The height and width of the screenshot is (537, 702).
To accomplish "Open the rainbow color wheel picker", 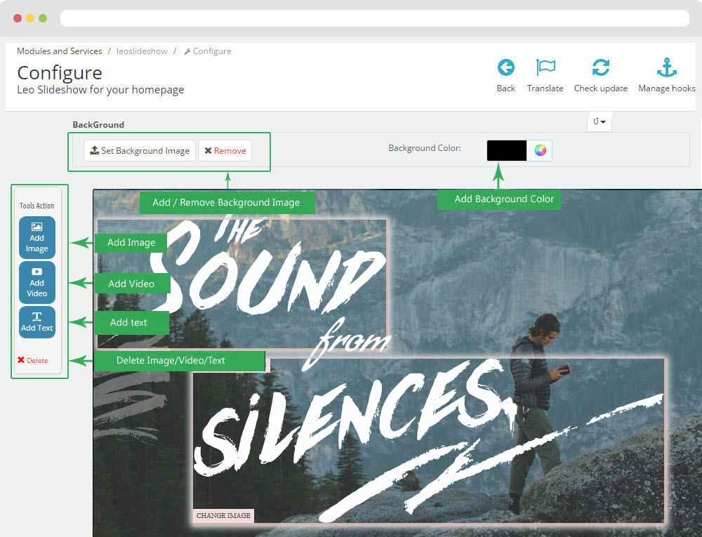I will [540, 150].
